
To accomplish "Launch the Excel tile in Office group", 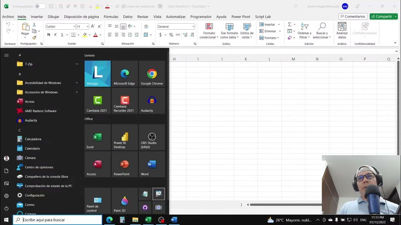I will pos(97,137).
